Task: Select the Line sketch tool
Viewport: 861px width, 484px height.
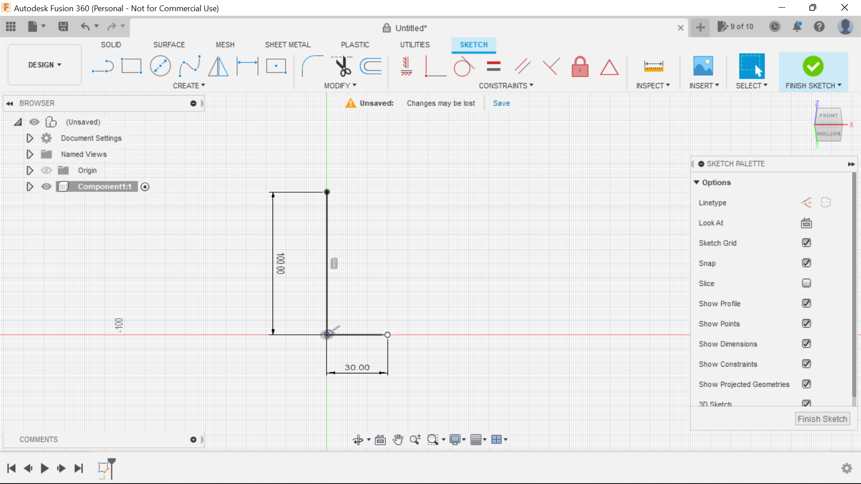Action: 102,66
